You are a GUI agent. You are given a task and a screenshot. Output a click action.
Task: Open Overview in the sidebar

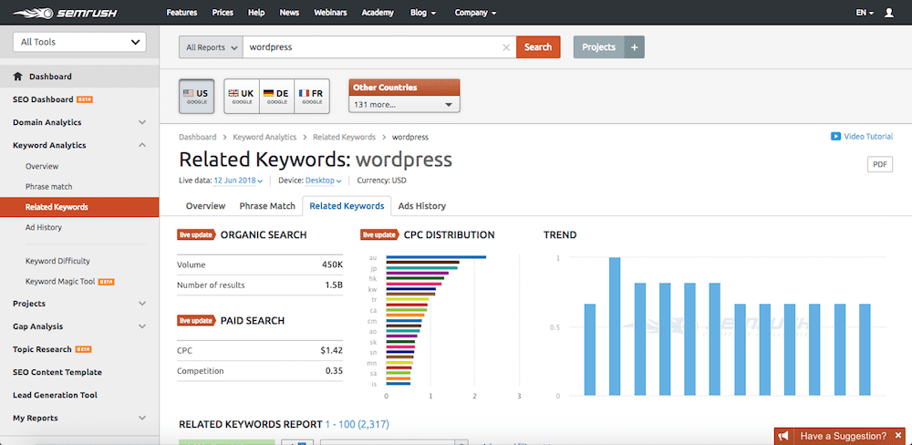(x=42, y=166)
